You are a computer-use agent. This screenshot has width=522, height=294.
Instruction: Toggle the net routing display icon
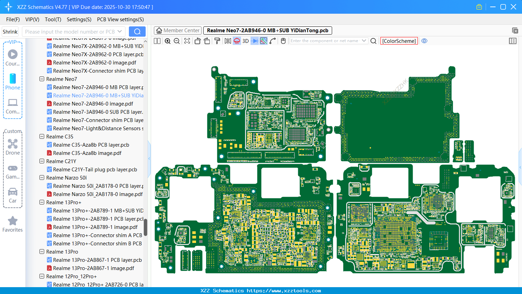coord(264,41)
